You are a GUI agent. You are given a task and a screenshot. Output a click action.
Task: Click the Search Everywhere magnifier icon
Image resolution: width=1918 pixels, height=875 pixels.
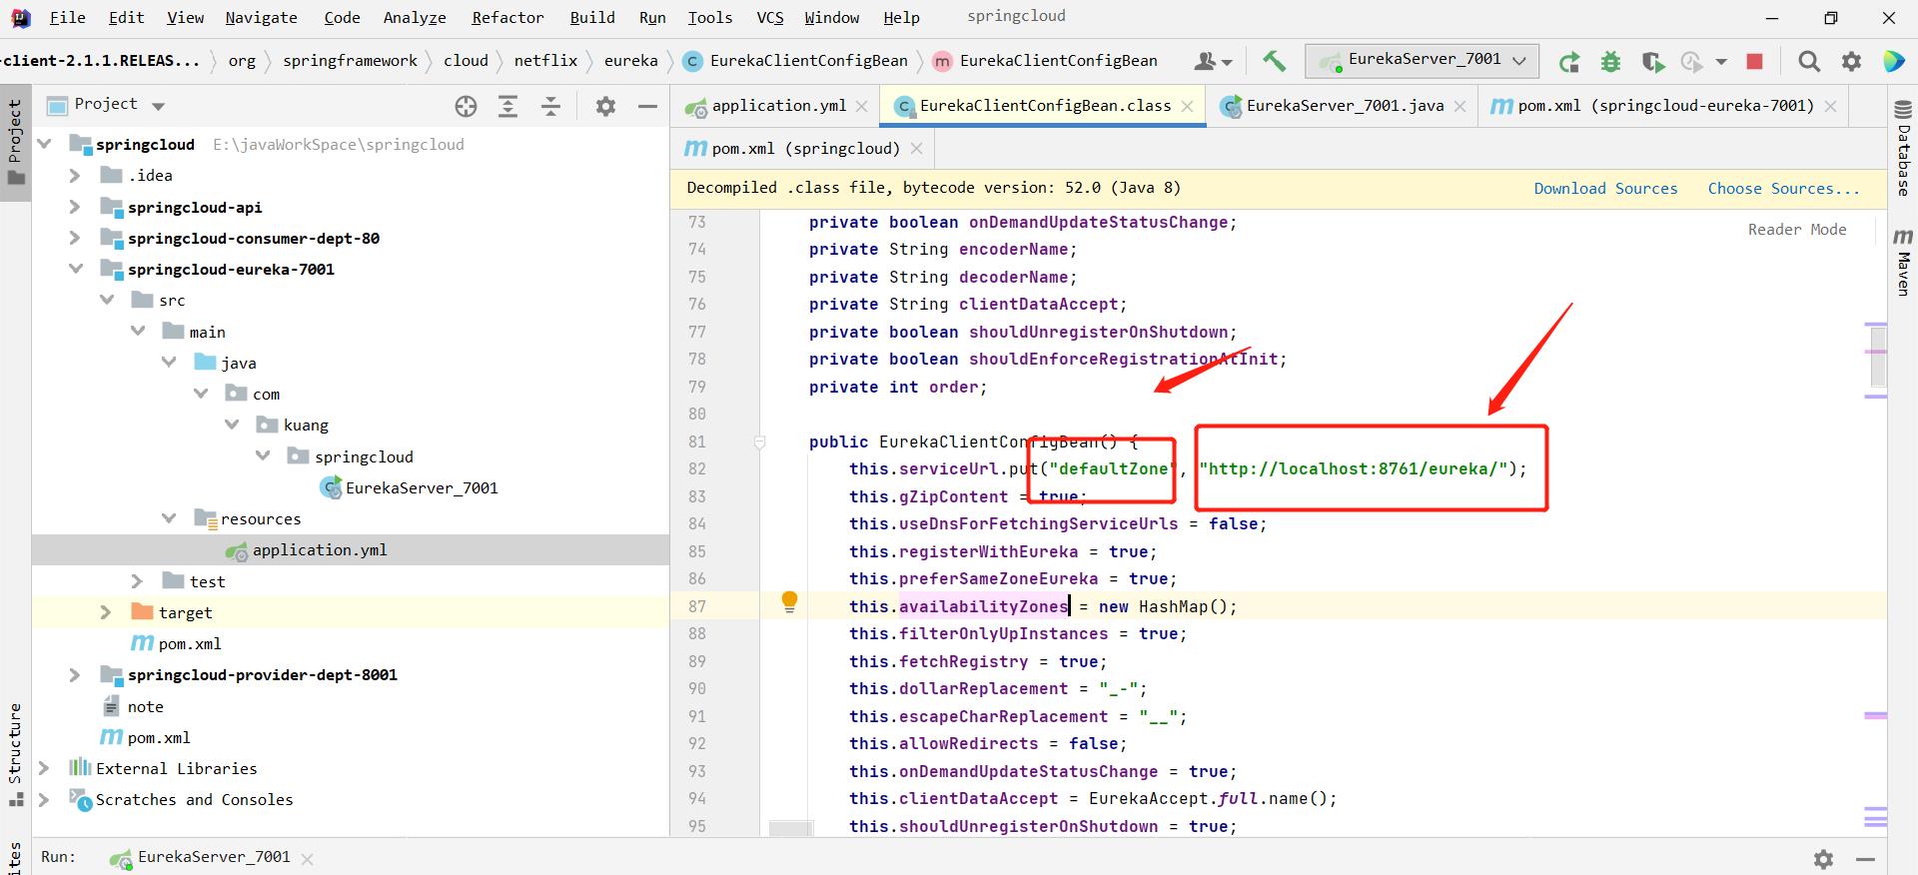(1808, 62)
